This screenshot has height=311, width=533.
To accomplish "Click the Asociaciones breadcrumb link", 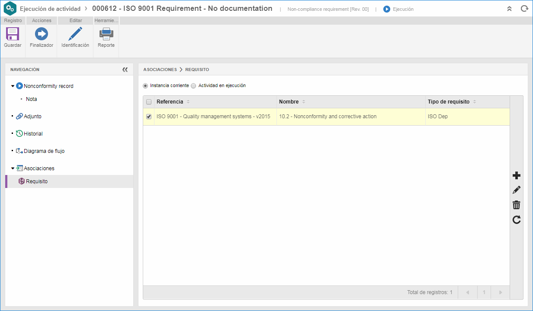I will pyautogui.click(x=160, y=69).
